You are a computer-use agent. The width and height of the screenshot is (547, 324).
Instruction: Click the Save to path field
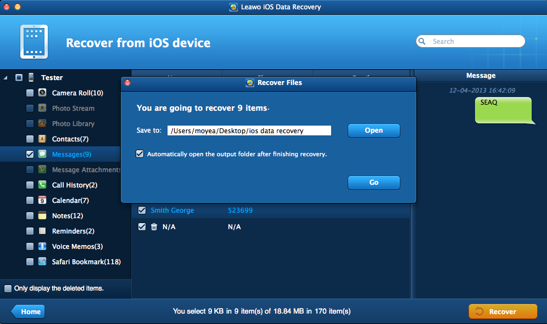tap(249, 130)
